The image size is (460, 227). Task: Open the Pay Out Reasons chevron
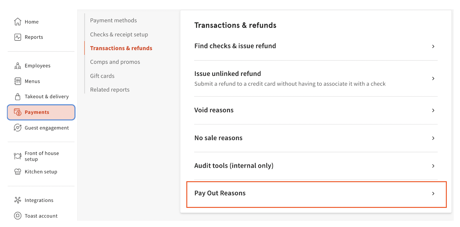pyautogui.click(x=433, y=193)
